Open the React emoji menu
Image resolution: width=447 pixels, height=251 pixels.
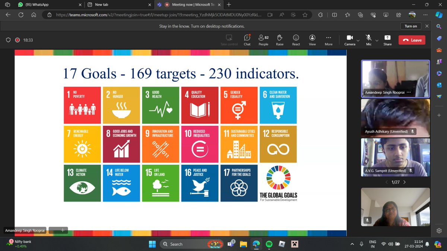[x=296, y=40]
